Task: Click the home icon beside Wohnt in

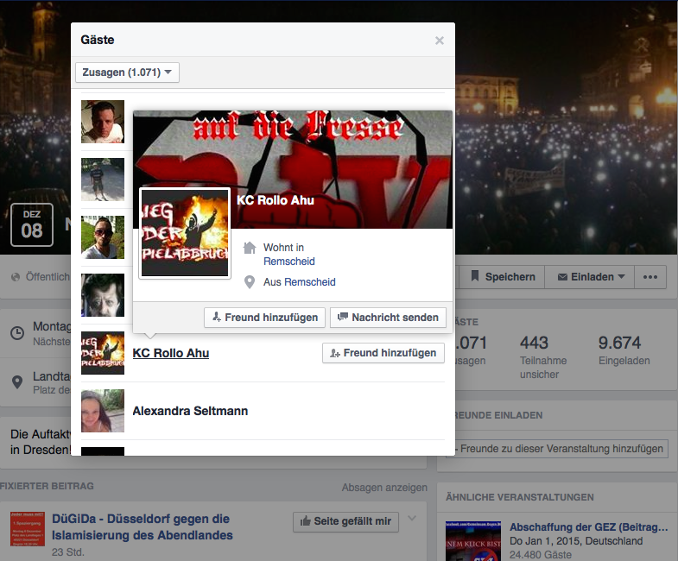Action: tap(250, 249)
